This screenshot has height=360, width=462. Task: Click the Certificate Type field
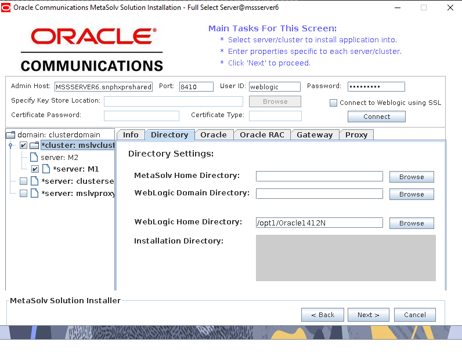[275, 116]
